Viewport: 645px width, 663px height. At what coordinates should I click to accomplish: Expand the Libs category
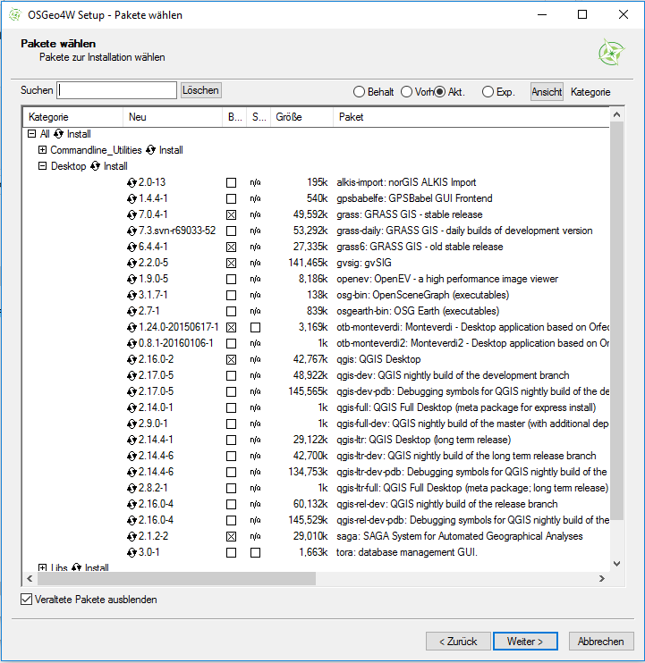coord(42,567)
